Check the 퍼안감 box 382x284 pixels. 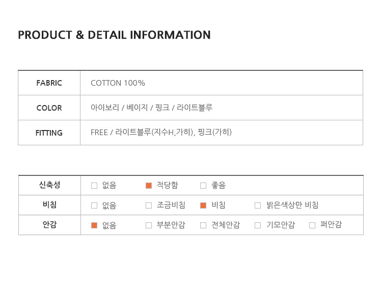(312, 225)
